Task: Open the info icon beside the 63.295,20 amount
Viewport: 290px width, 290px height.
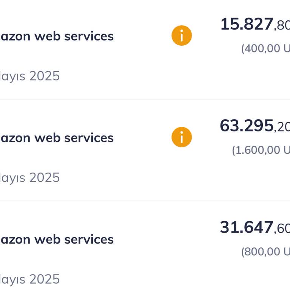Action: coord(182,137)
